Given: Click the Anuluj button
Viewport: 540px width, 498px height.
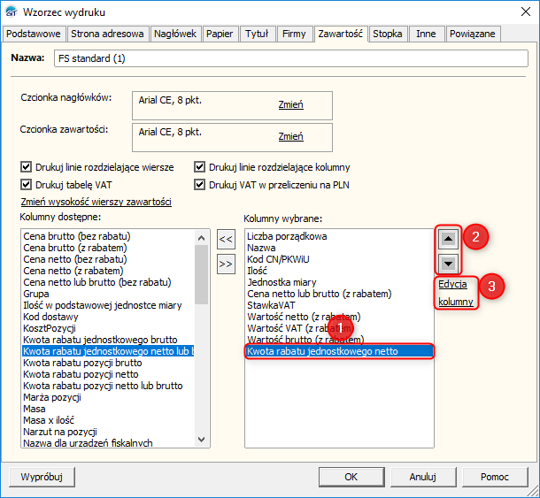Looking at the screenshot, I should [423, 477].
